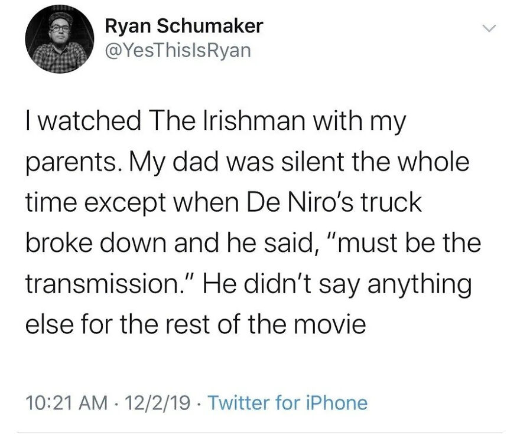Select the name Ryan Schumaker

(184, 26)
